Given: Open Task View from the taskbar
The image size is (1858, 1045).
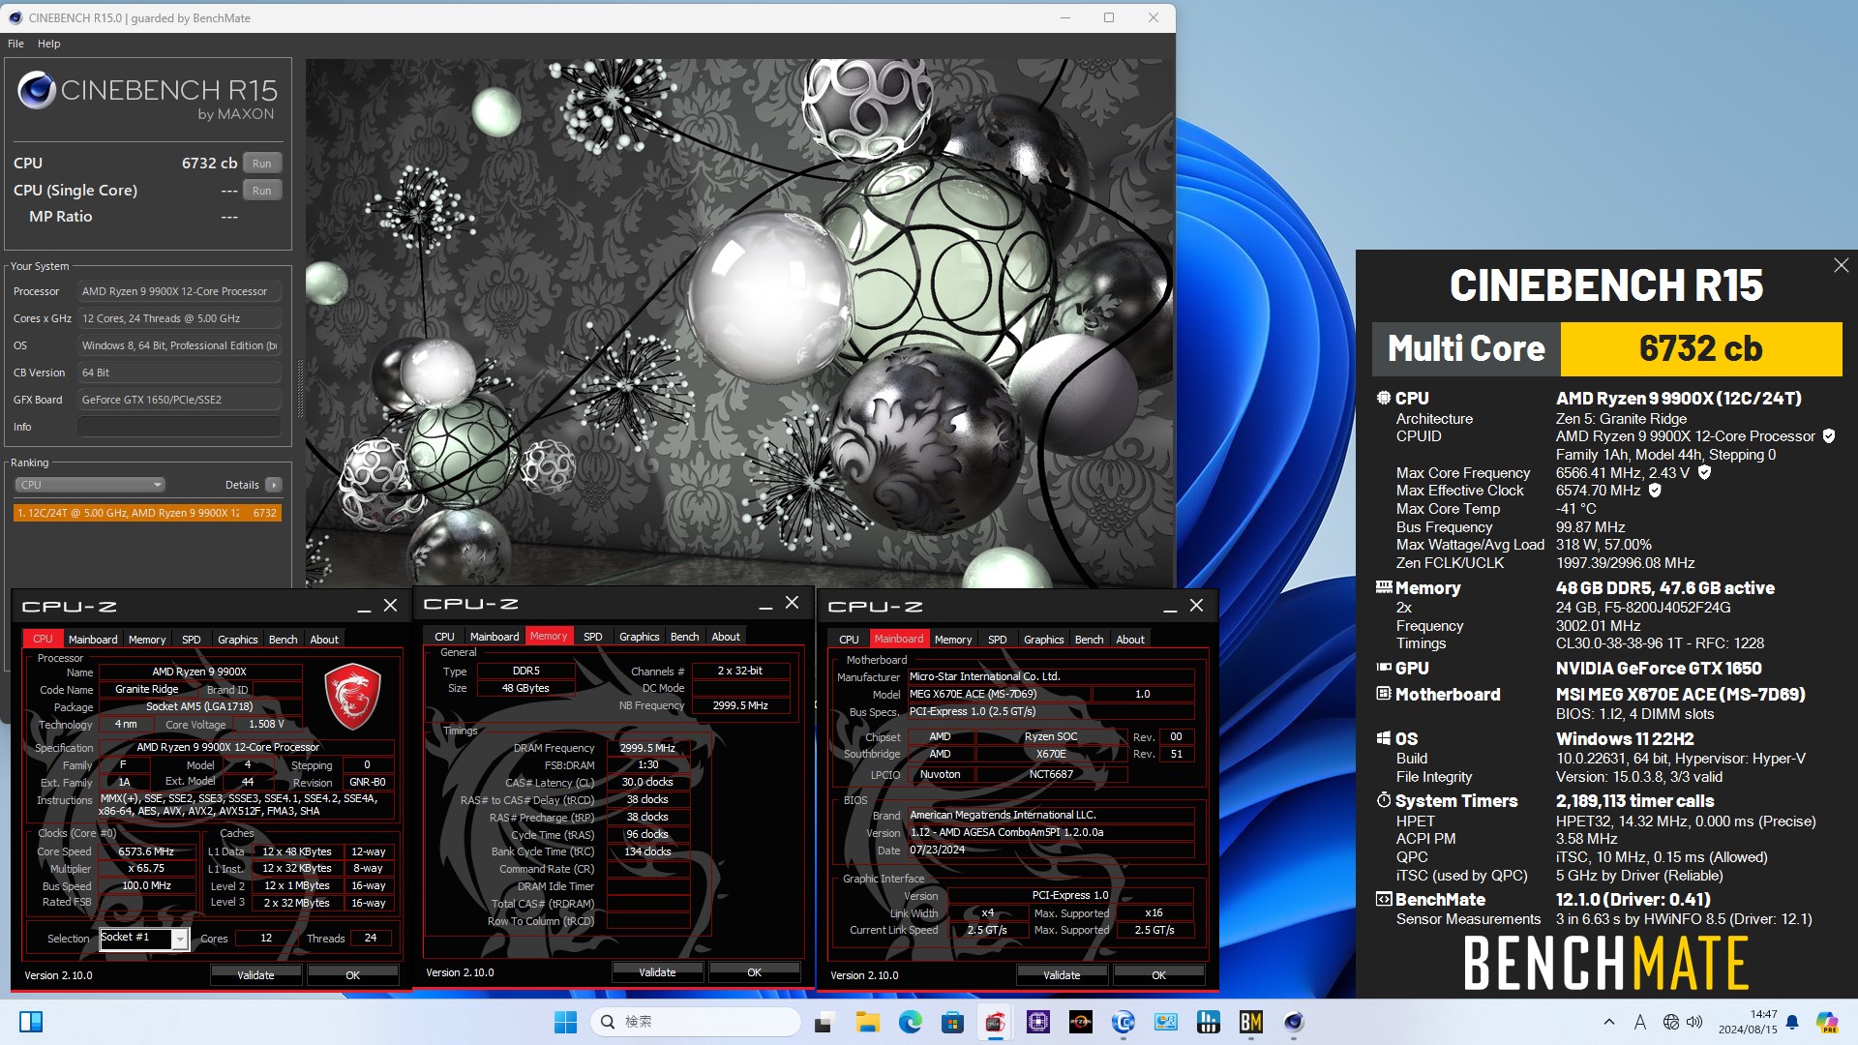Looking at the screenshot, I should point(824,1022).
